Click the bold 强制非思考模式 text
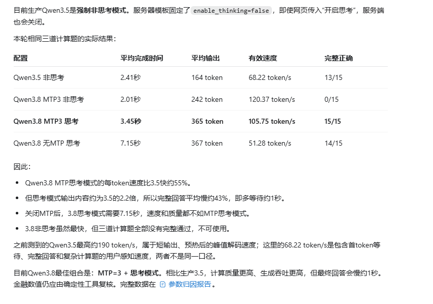 (101, 11)
